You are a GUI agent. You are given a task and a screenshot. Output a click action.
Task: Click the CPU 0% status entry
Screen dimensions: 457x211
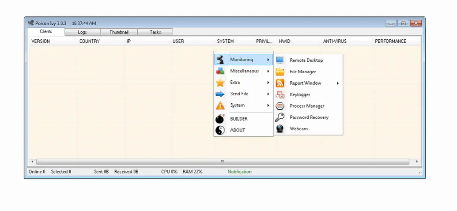[x=170, y=172]
